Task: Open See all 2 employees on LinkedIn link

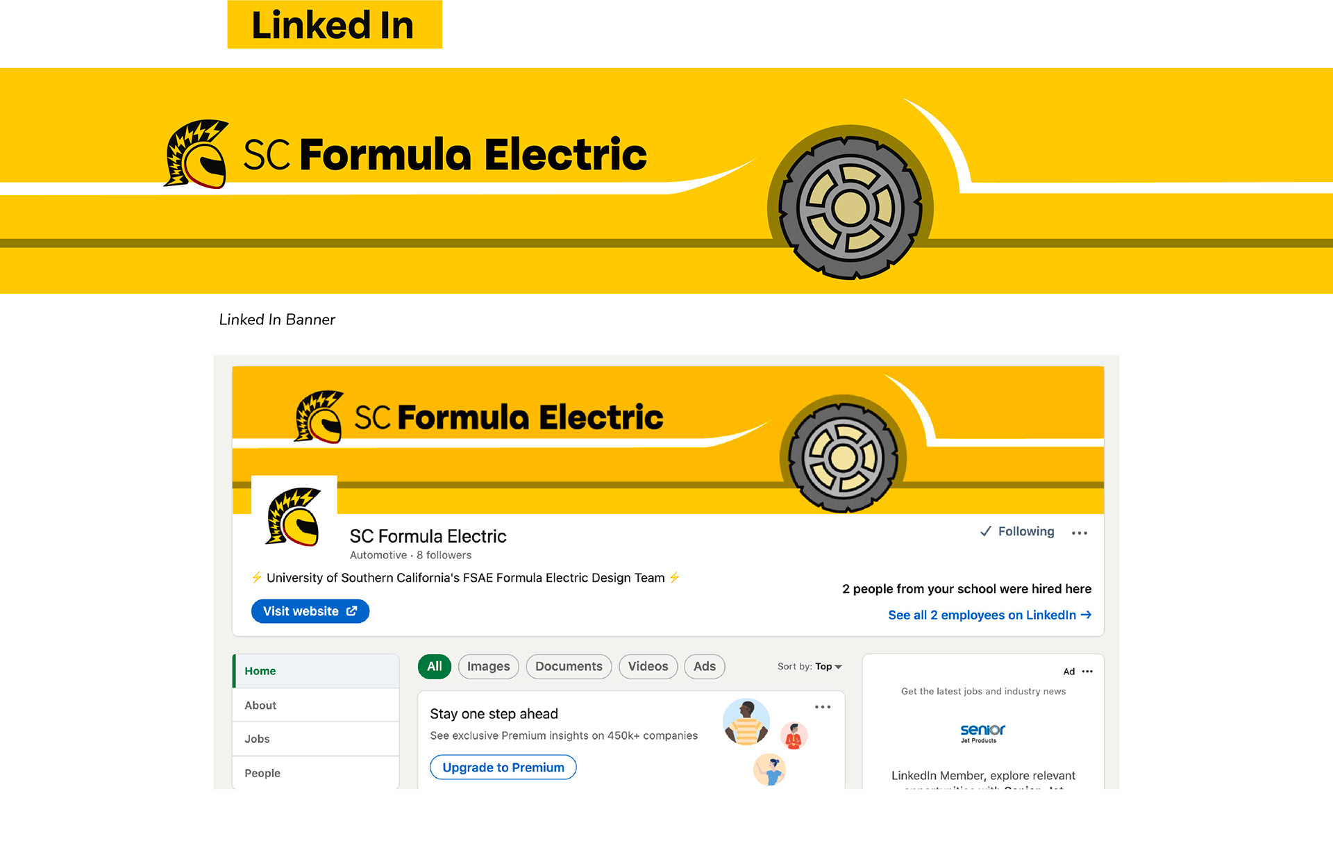Action: coord(989,615)
